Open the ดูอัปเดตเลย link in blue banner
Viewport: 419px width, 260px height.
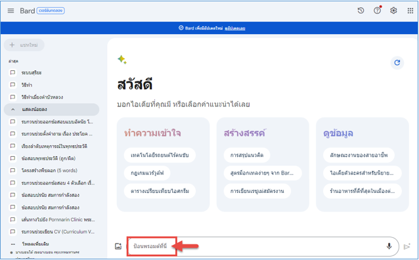[x=235, y=28]
